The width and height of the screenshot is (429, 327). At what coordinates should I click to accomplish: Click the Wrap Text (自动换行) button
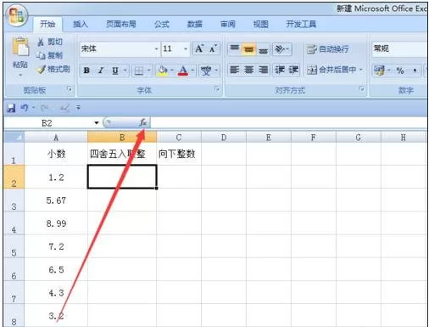(x=327, y=49)
